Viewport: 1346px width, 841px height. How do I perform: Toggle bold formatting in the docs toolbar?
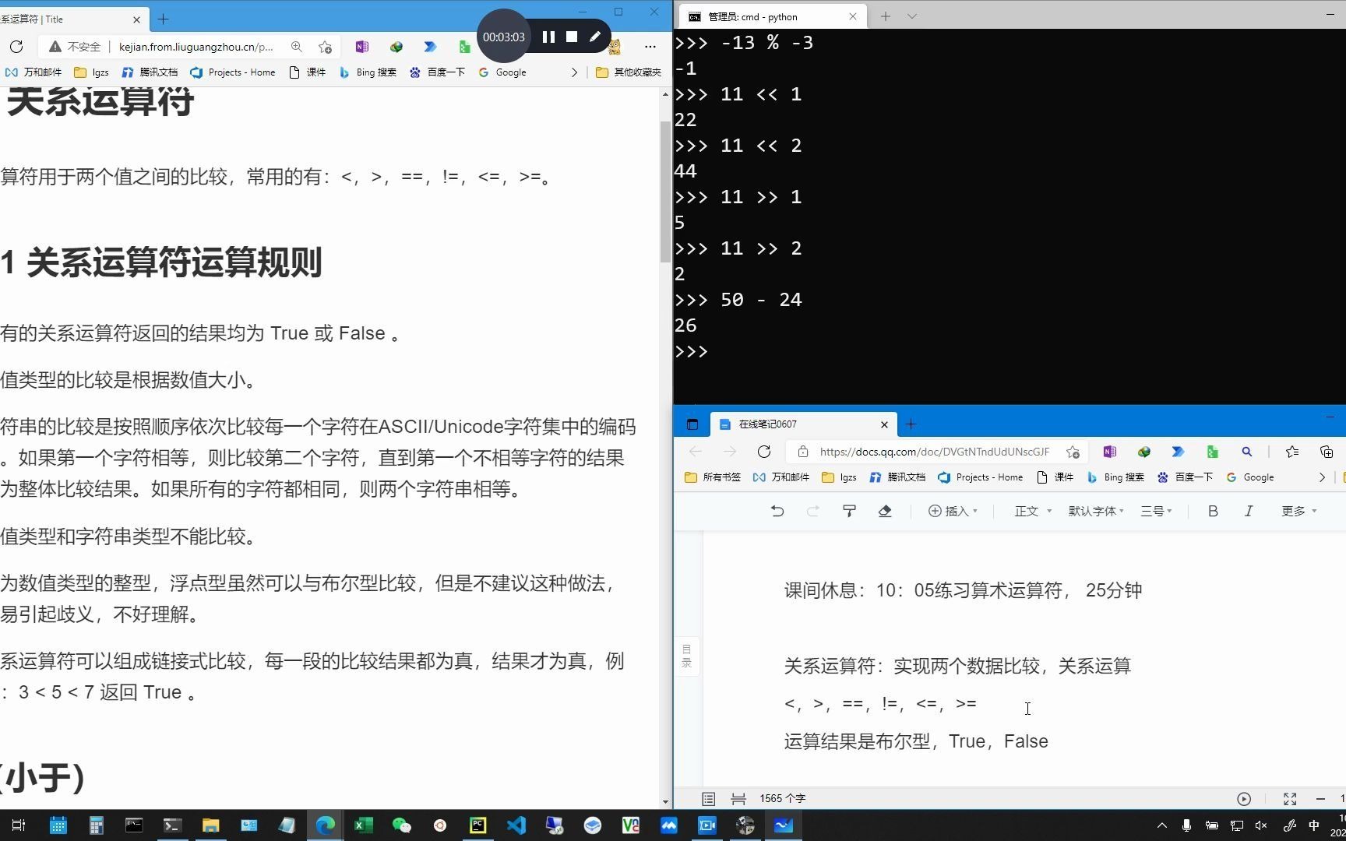(x=1212, y=511)
